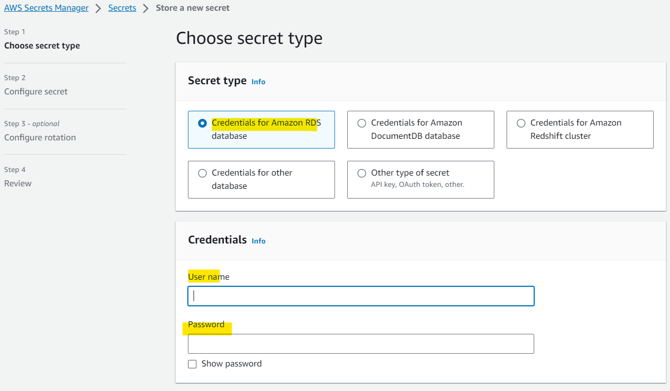
Task: Click the 'Choose secret type' page heading
Action: click(x=249, y=38)
